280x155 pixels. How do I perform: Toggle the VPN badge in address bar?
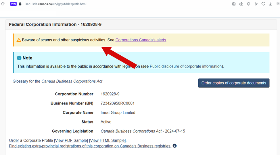pos(13,4)
